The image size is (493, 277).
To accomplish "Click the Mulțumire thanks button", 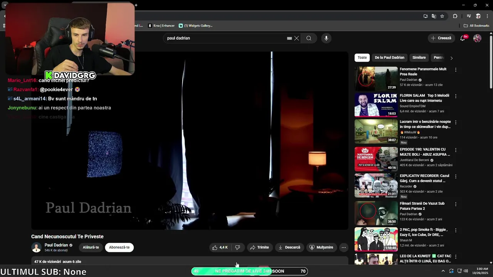I will point(321,247).
